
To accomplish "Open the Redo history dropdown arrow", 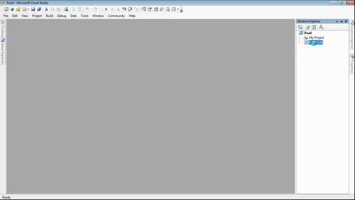I will pyautogui.click(x=100, y=9).
